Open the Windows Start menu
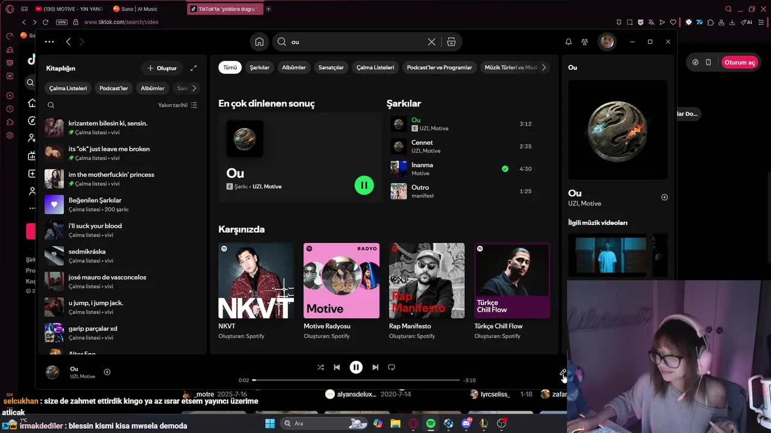Viewport: 771px width, 433px height. [x=270, y=423]
